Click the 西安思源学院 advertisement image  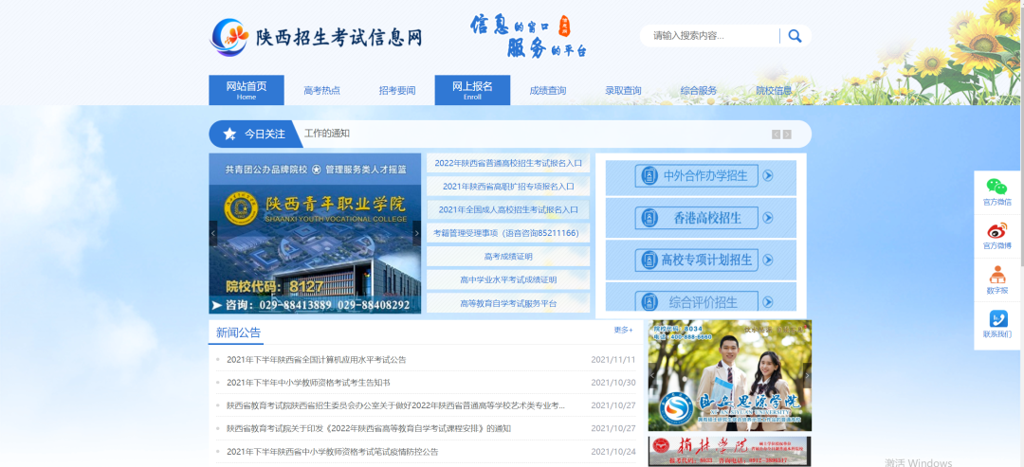click(729, 376)
